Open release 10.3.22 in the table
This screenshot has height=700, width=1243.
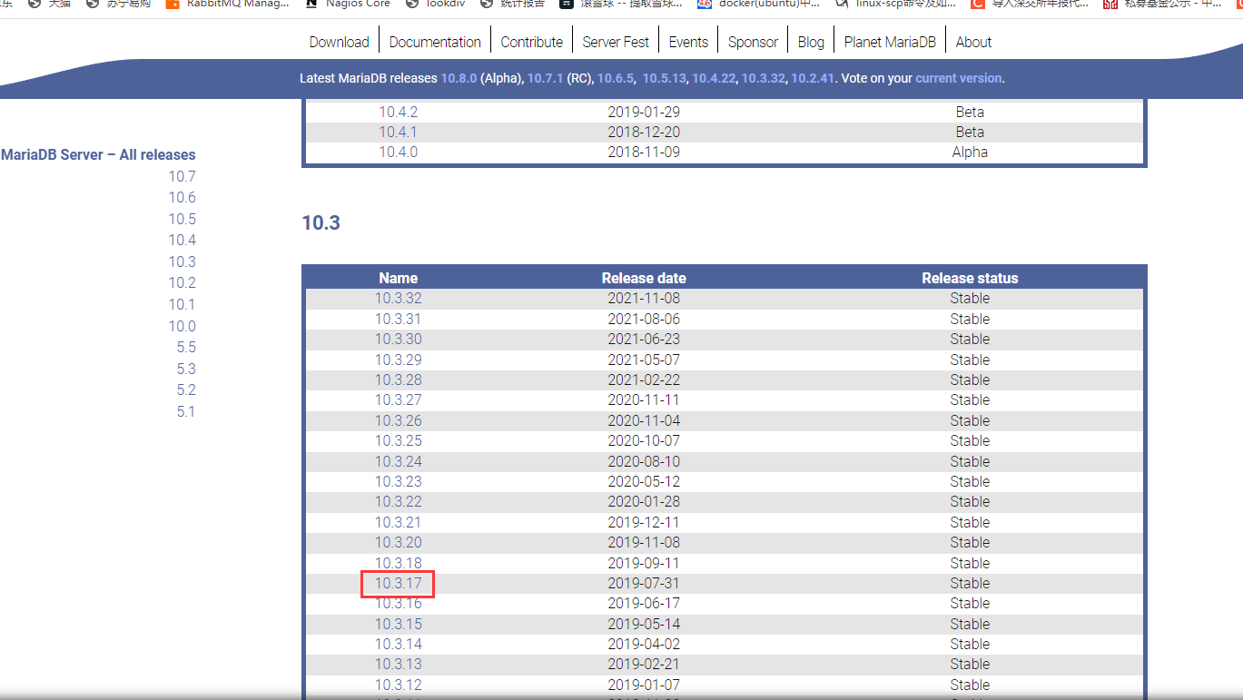coord(399,501)
